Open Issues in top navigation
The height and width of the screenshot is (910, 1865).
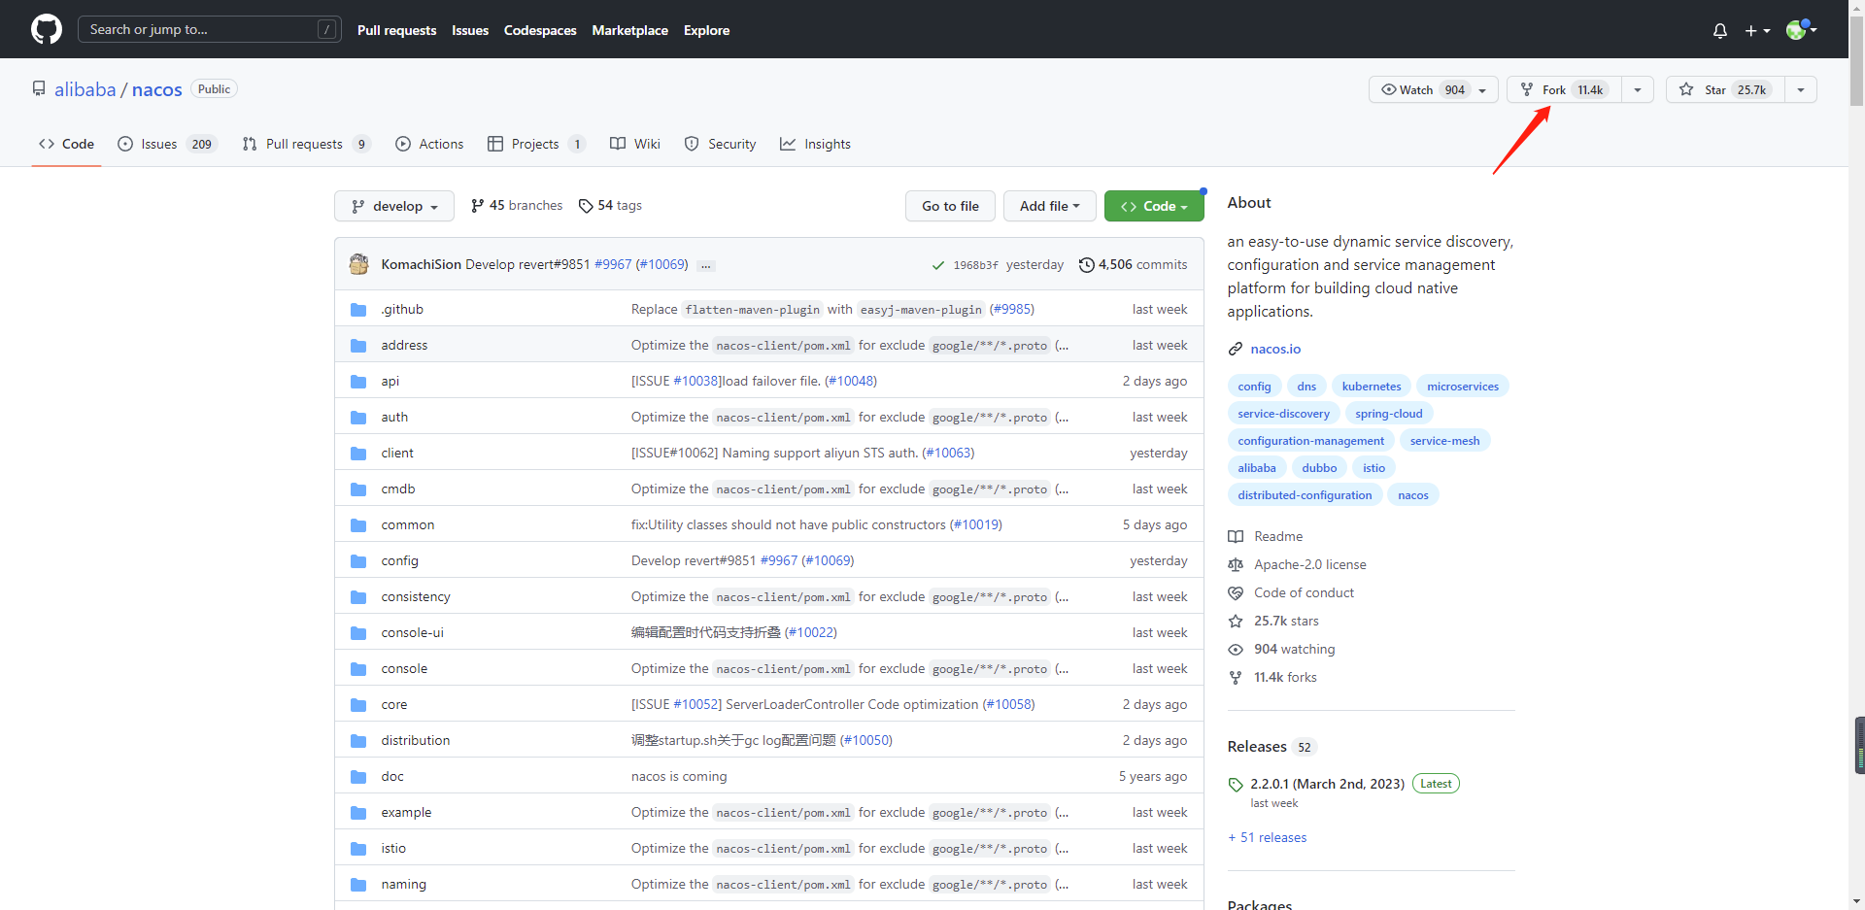coord(470,30)
